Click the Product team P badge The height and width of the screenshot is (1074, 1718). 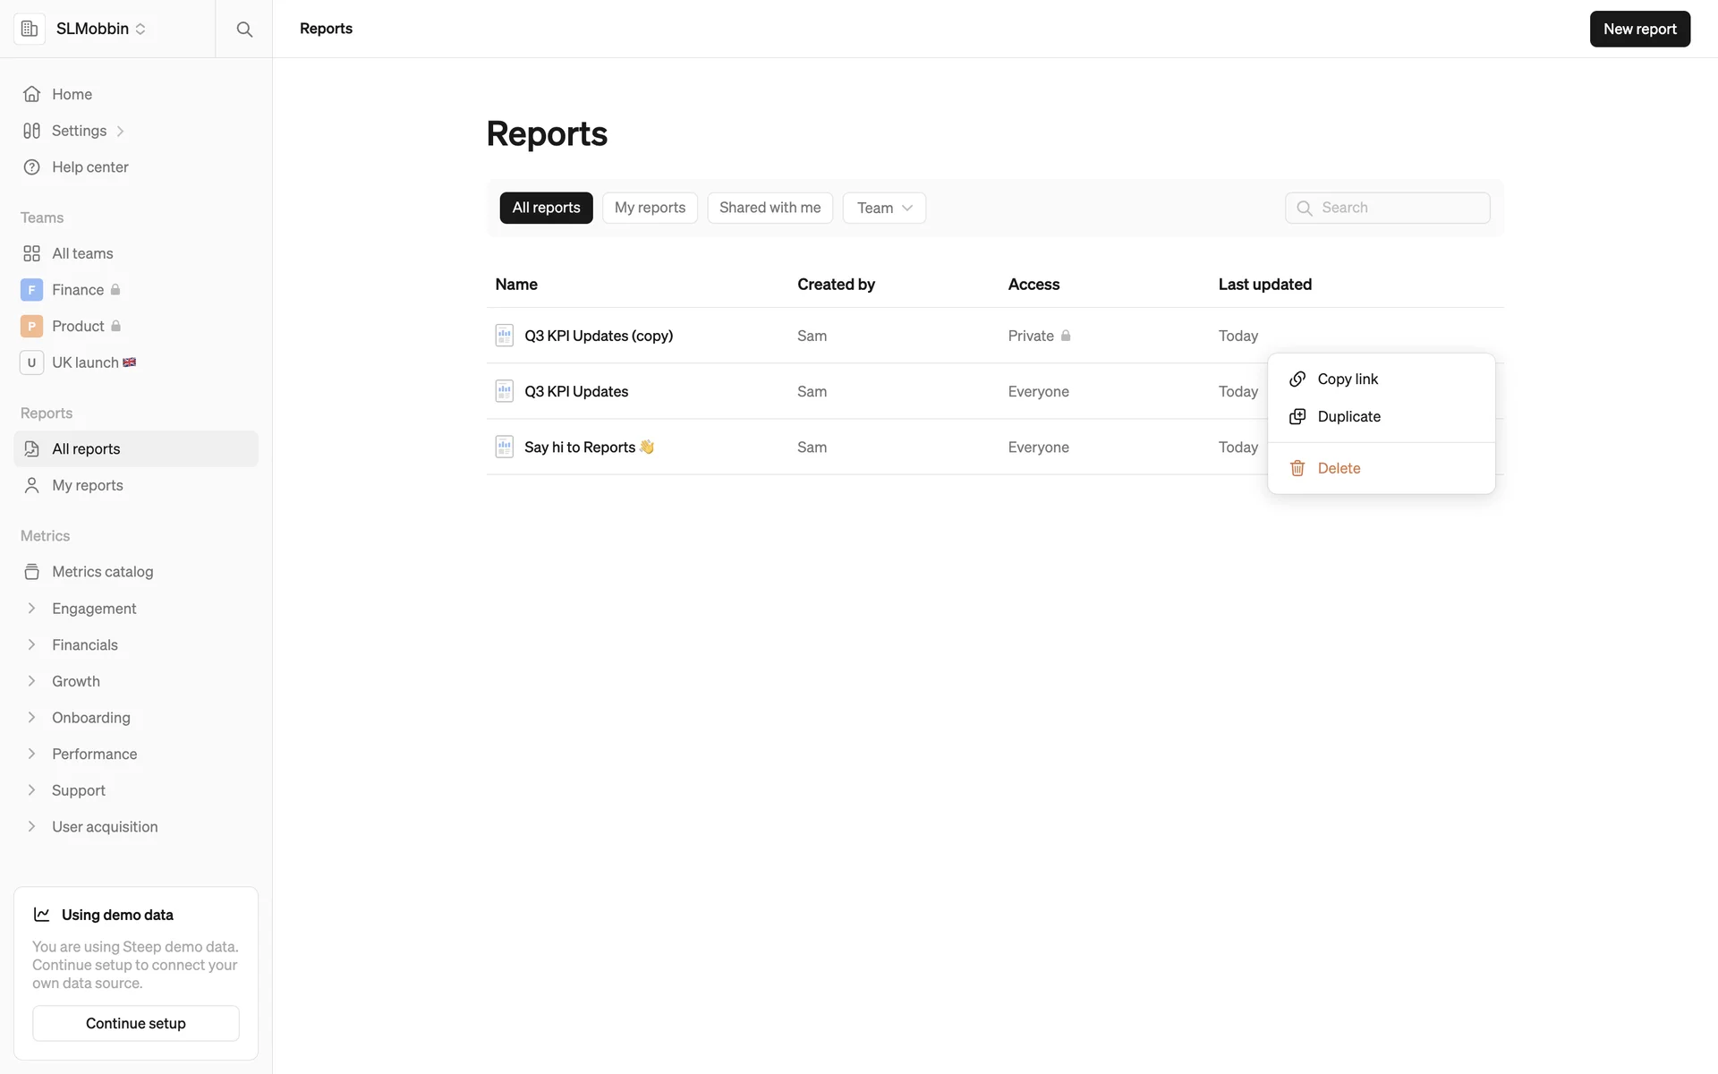point(31,327)
